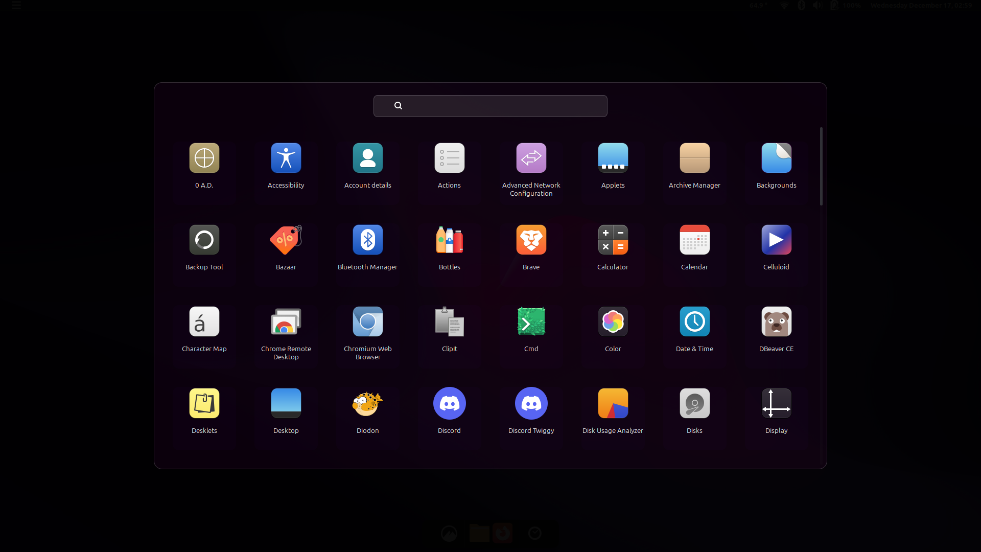Open the Diodon clipboard manager
Viewport: 981px width, 552px height.
[367, 404]
